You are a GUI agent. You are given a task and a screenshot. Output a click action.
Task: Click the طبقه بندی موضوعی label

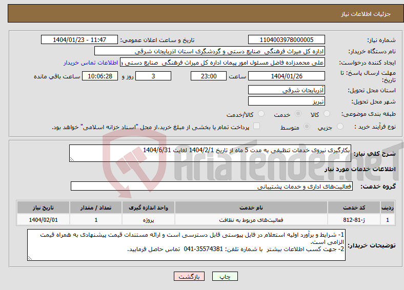(x=369, y=114)
